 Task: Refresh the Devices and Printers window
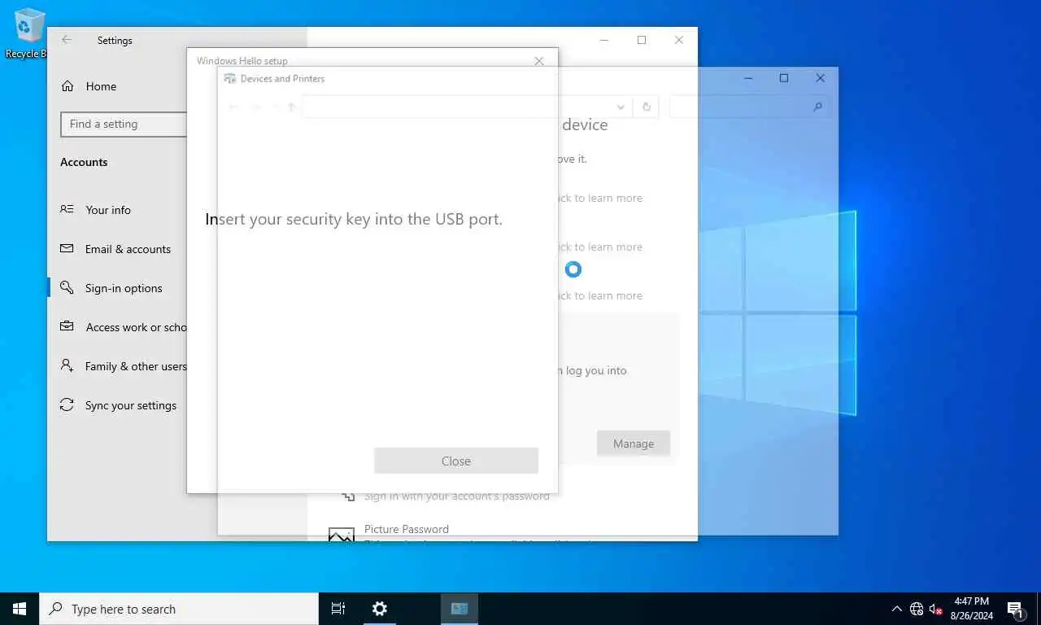pyautogui.click(x=647, y=107)
